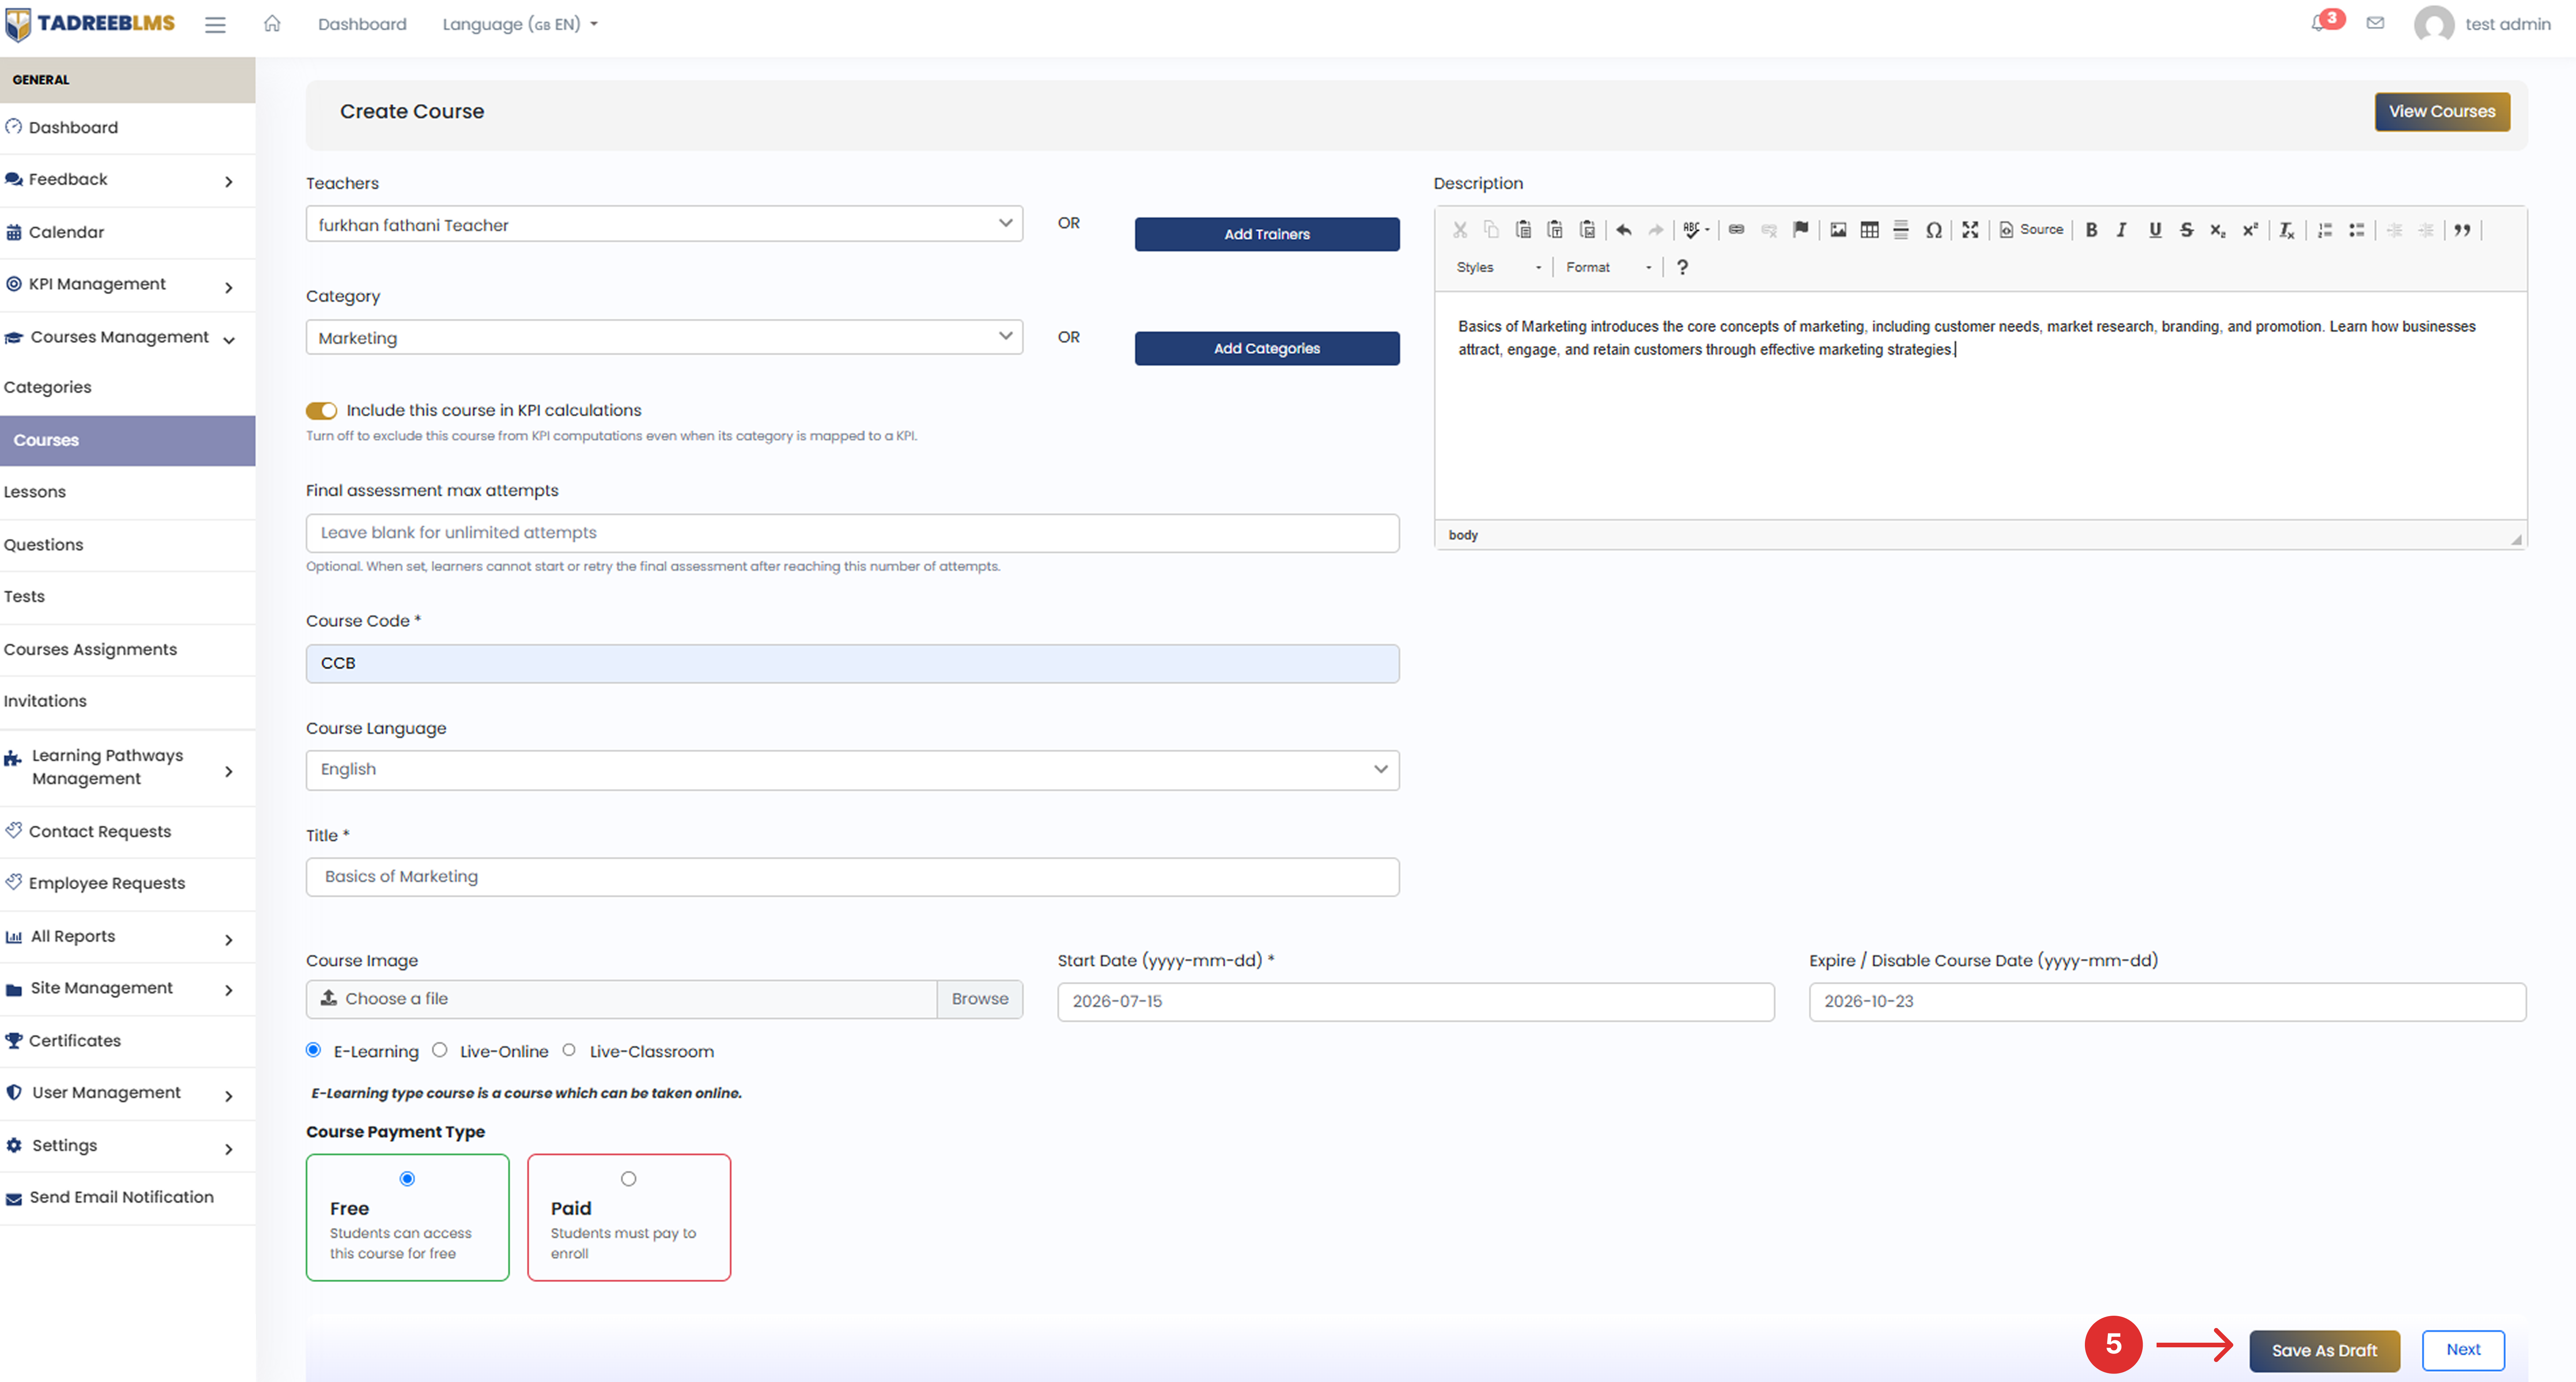Viewport: 2576px width, 1382px height.
Task: Open the messages envelope icon
Action: 2375,23
